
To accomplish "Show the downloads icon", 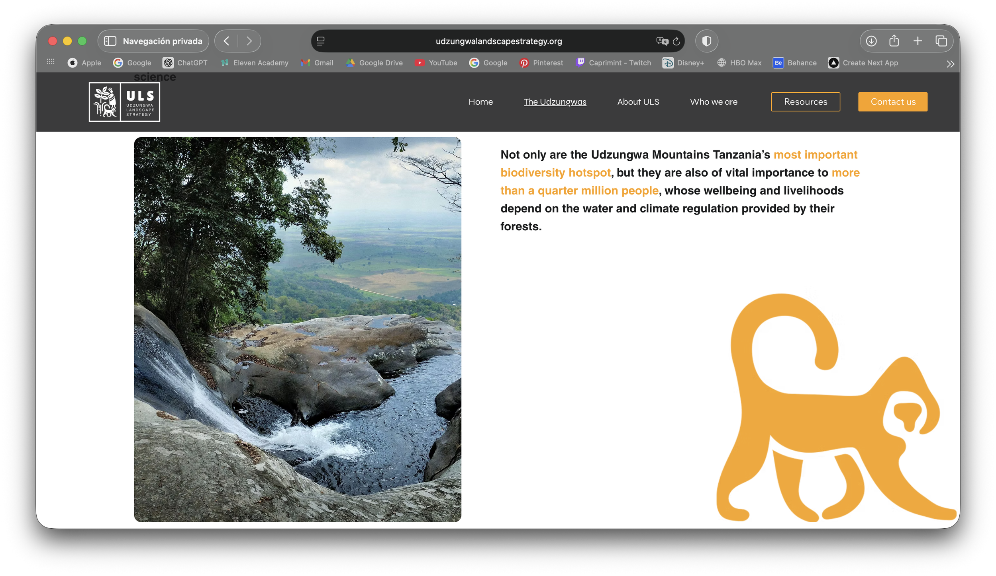I will tap(871, 41).
